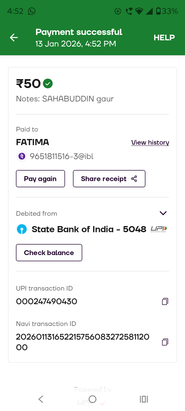The height and width of the screenshot is (411, 185).
Task: Tap the Android home navigation button
Action: pos(92,399)
